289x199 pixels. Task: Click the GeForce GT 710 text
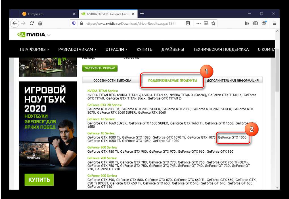pyautogui.click(x=108, y=169)
